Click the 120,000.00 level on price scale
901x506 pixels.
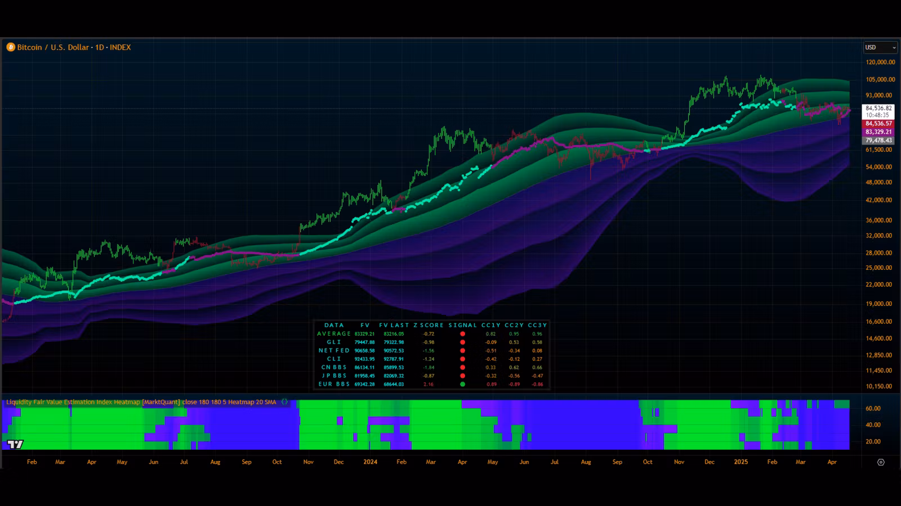[x=880, y=62]
